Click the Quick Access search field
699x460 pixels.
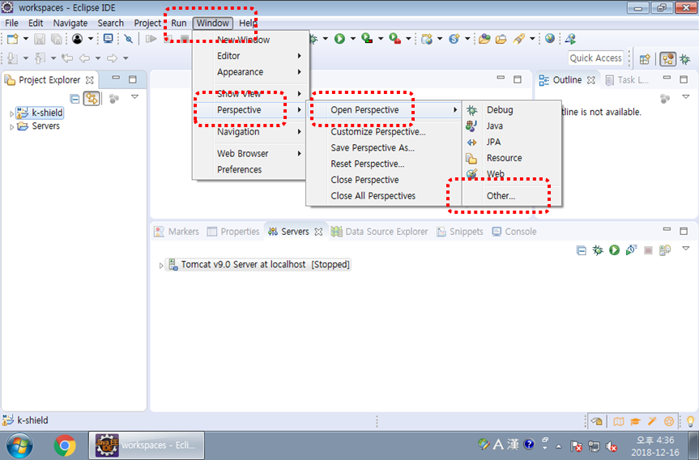[595, 58]
